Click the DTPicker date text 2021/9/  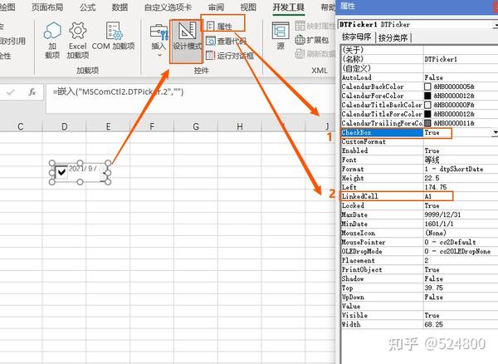[x=82, y=169]
